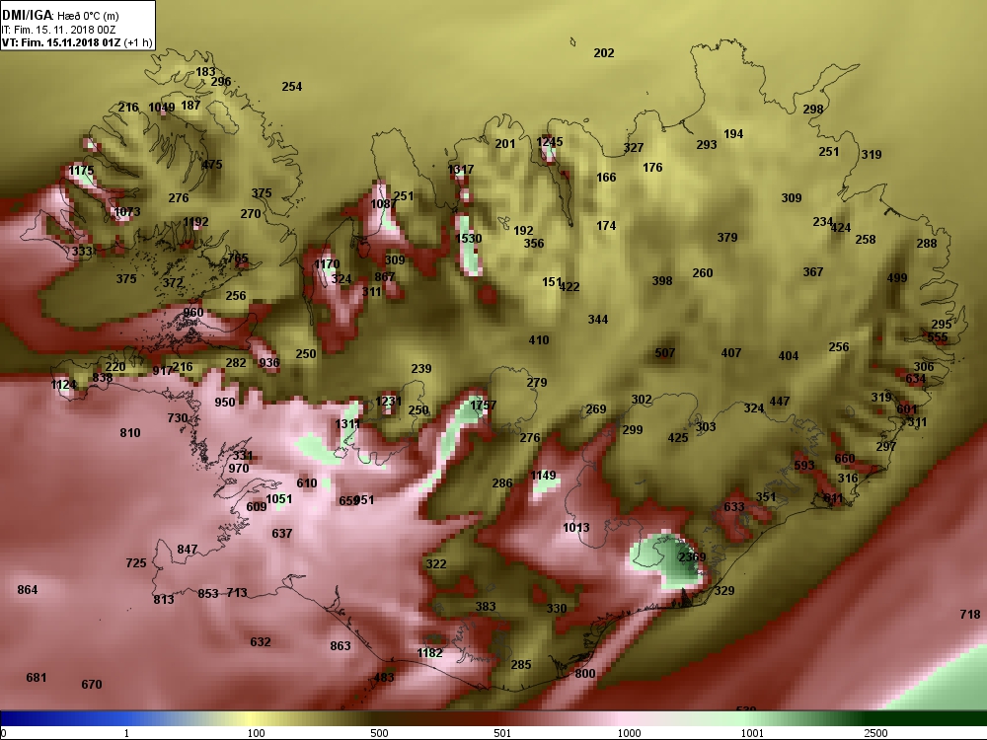Click the map value 398
Screen dimensions: 987x740
662,280
